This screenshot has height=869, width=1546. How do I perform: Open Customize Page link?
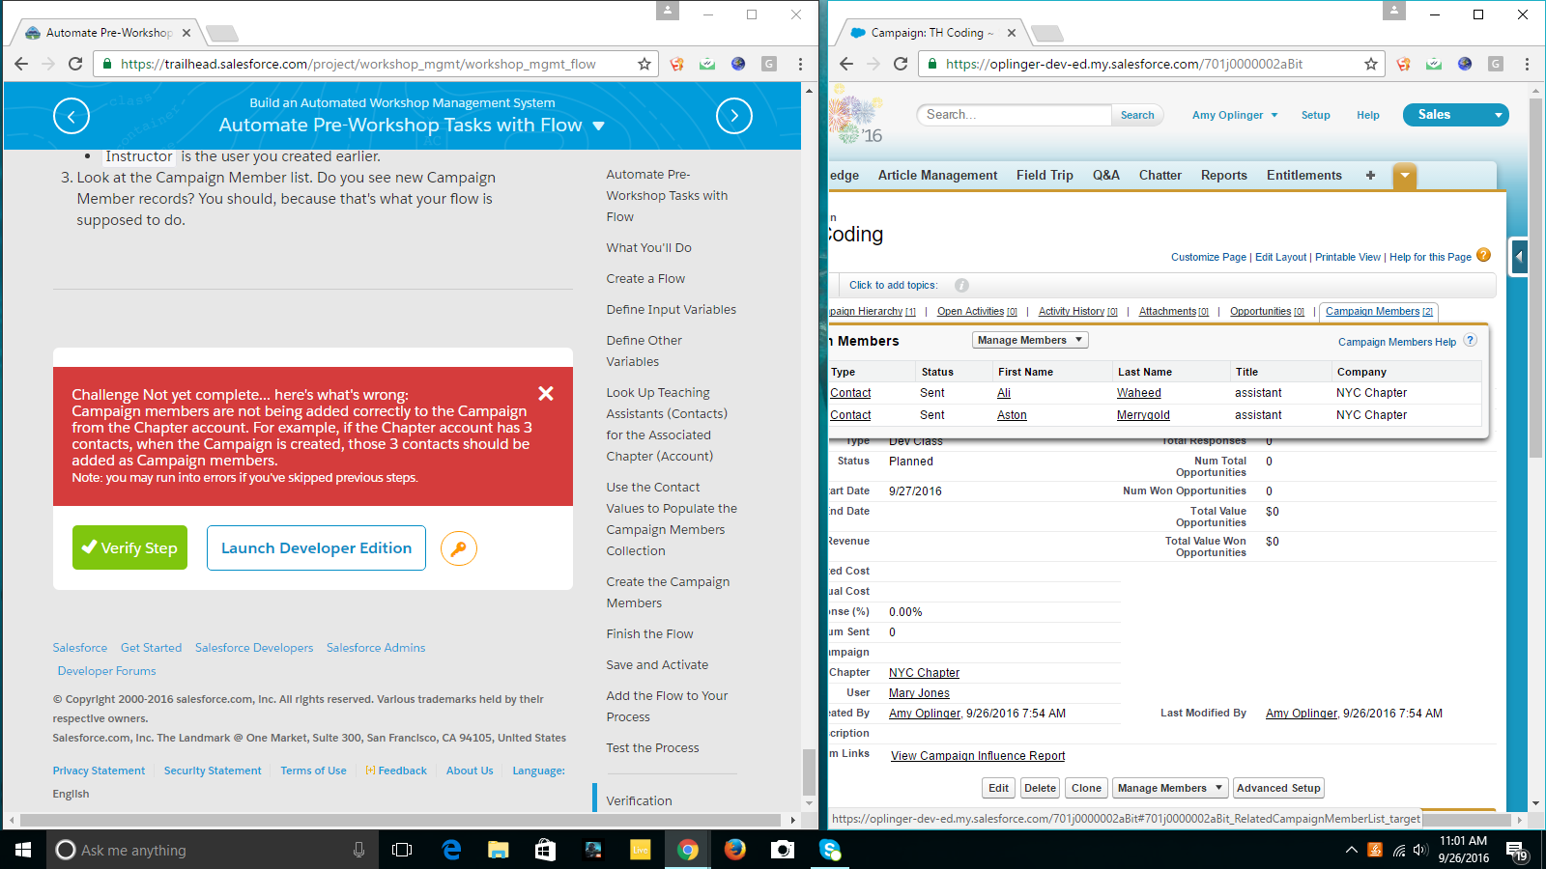click(x=1209, y=257)
